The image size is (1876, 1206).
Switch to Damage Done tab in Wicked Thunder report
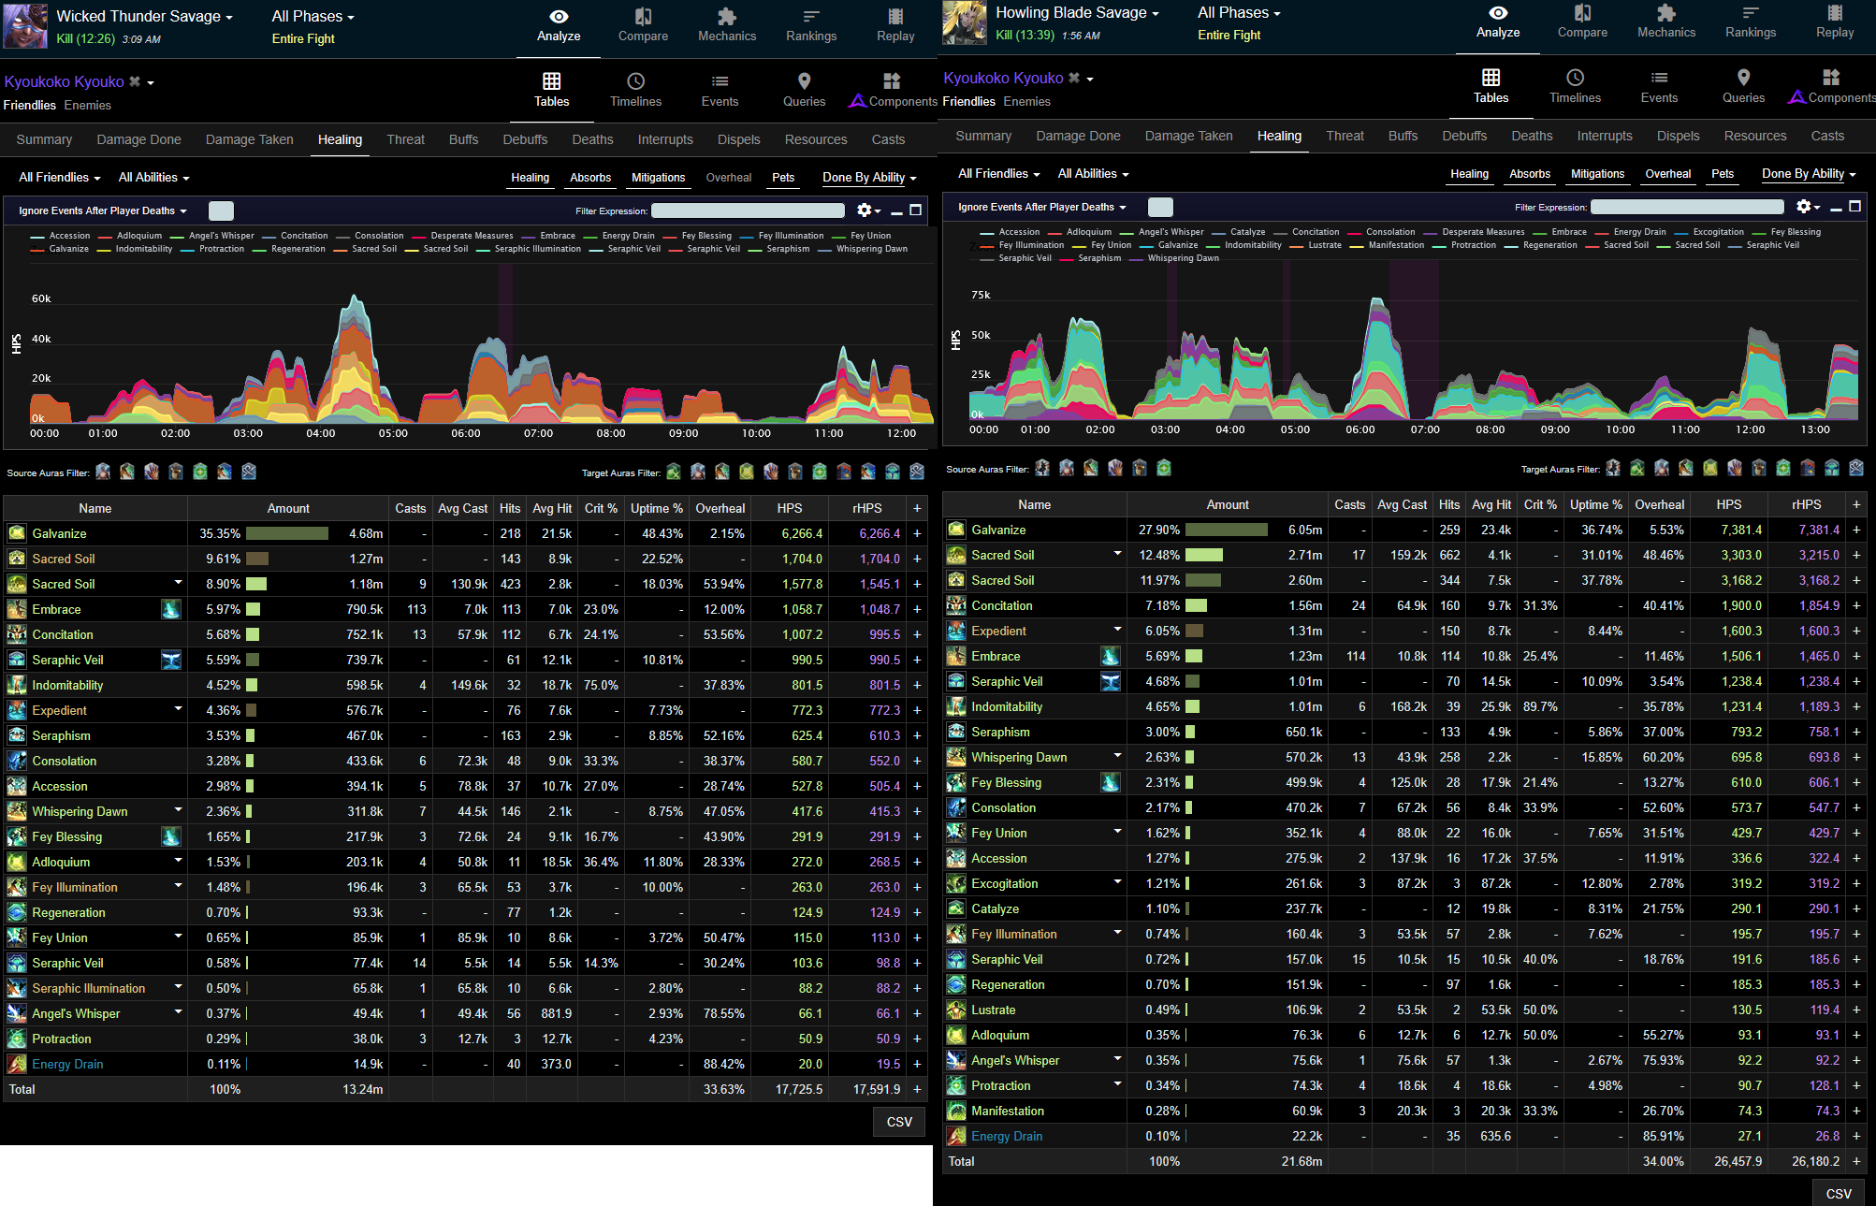coord(139,139)
